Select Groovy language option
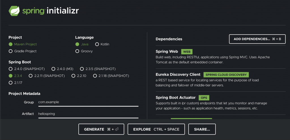 77,51
